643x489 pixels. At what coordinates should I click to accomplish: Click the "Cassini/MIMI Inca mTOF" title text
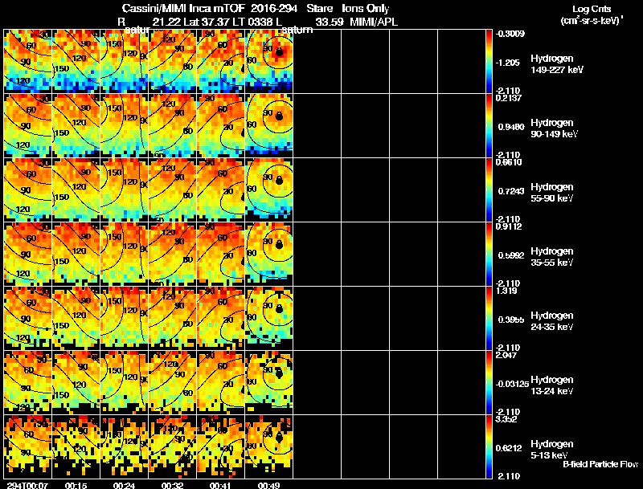[183, 8]
